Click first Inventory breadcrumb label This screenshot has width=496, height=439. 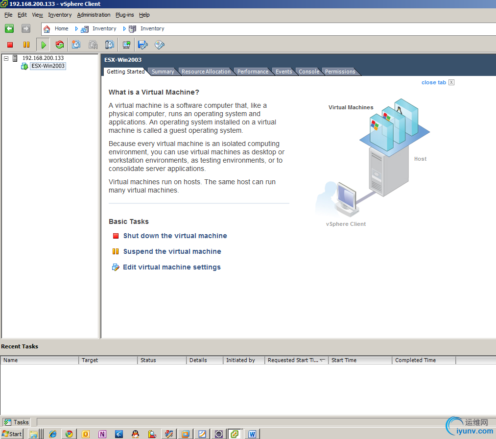104,28
